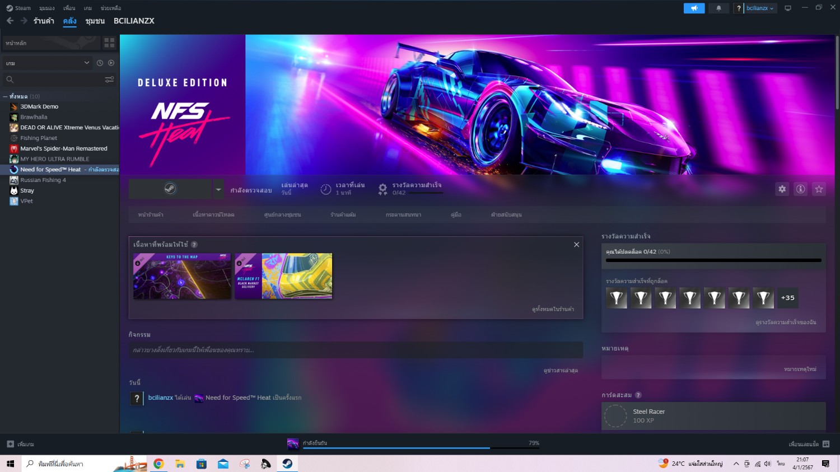Go to the Community tab
This screenshot has width=840, height=472.
tap(95, 21)
